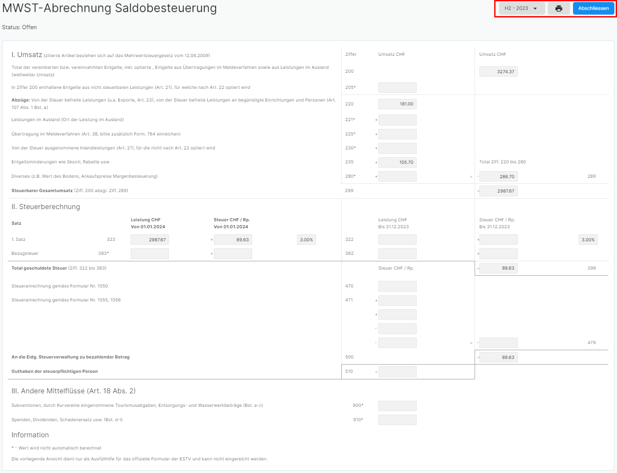This screenshot has height=473, width=617.
Task: Click the Ziffer 205 input field
Action: pos(398,88)
